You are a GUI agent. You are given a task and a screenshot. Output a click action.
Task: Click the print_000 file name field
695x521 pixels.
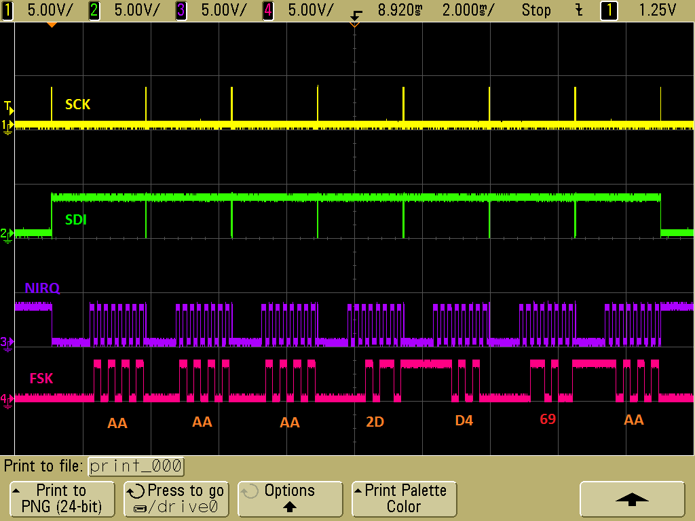click(136, 466)
